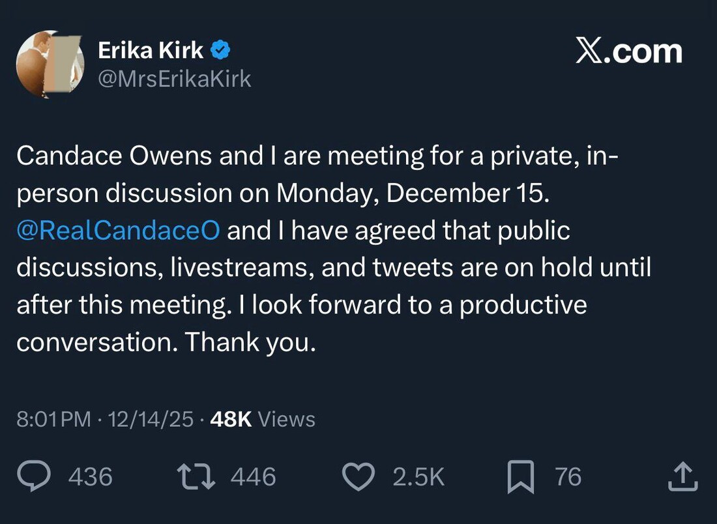Image resolution: width=717 pixels, height=524 pixels.
Task: Open the @MrsErikaKirk handle
Action: (x=174, y=79)
